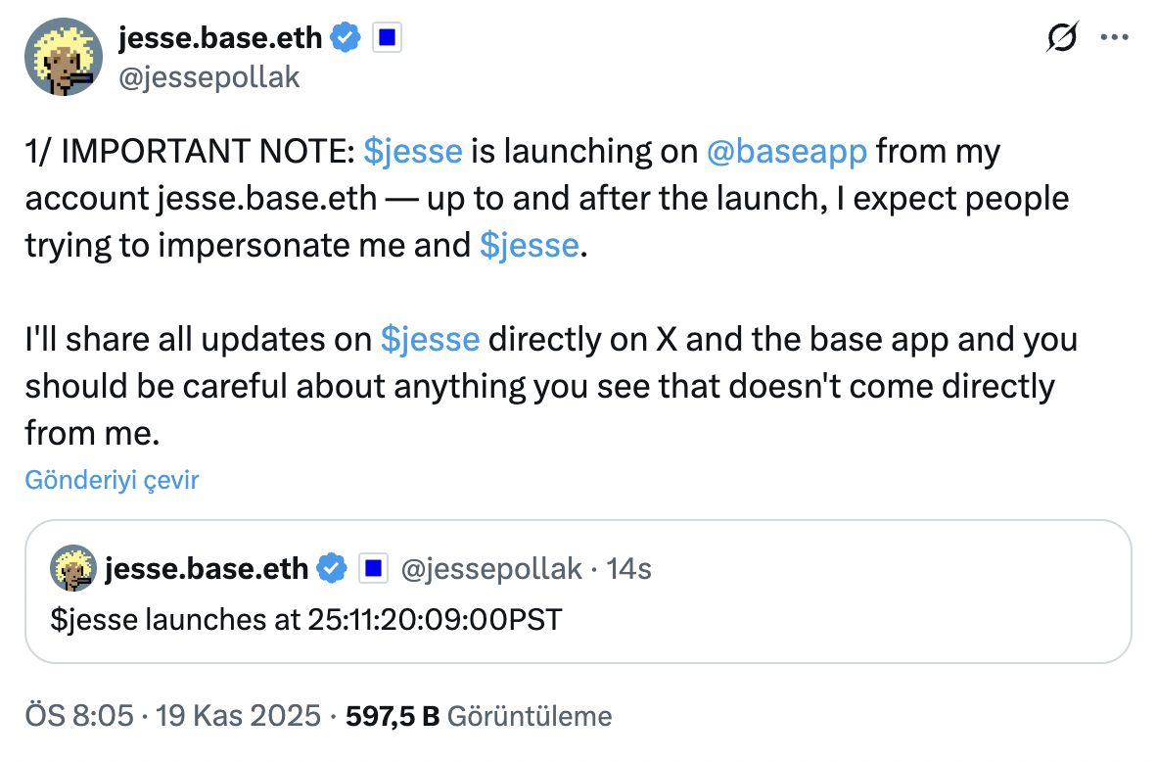Select the verified badge in the quoted tweet
Screen dimensions: 1157x762
[x=332, y=568]
